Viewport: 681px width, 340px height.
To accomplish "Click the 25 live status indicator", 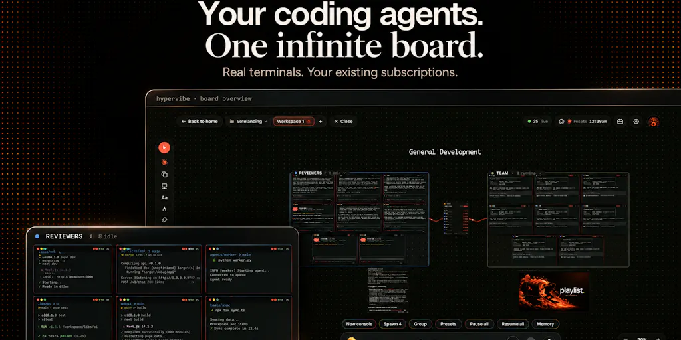I will [x=537, y=122].
